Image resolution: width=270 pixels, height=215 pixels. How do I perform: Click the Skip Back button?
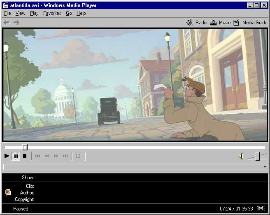pos(38,156)
